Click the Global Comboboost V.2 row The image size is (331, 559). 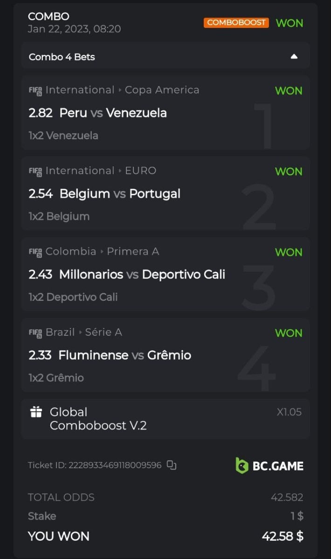(98, 418)
